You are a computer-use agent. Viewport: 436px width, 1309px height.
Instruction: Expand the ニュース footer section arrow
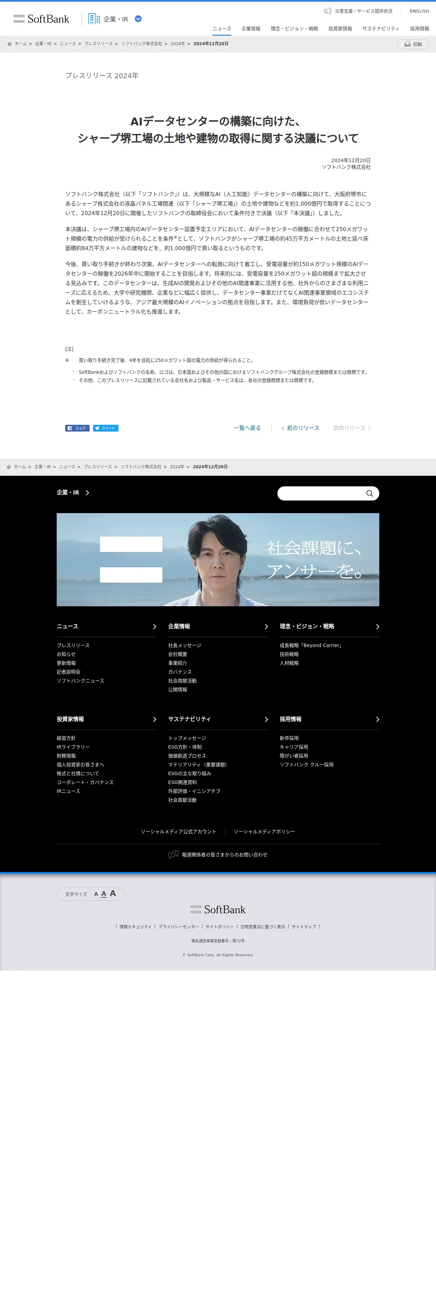tap(154, 627)
